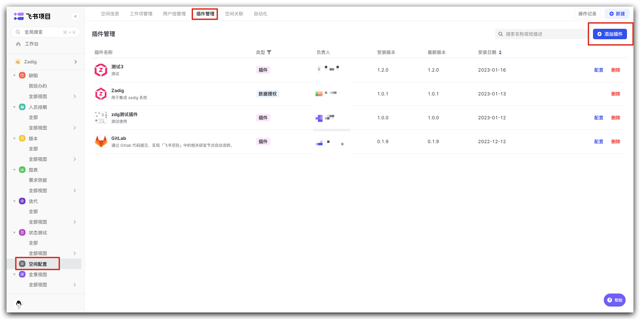Click the 迭代 icon in sidebar
The height and width of the screenshot is (319, 640).
(x=22, y=201)
